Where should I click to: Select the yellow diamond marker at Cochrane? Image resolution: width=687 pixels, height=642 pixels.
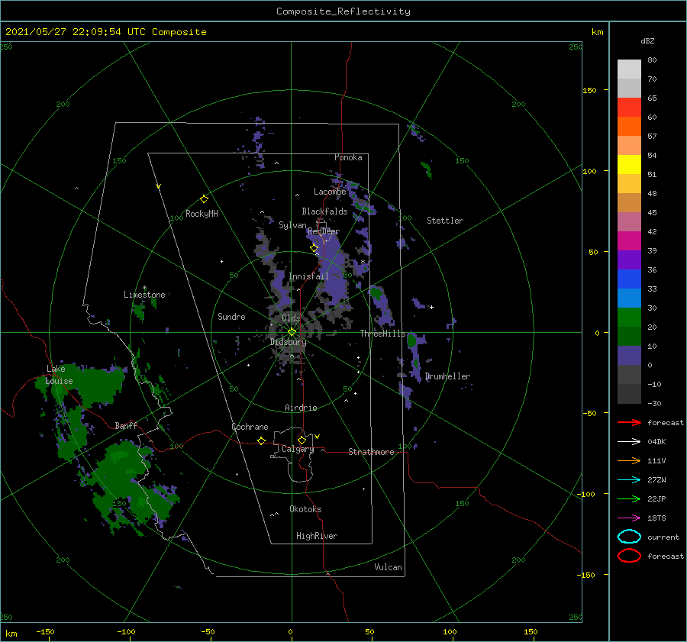(x=261, y=440)
